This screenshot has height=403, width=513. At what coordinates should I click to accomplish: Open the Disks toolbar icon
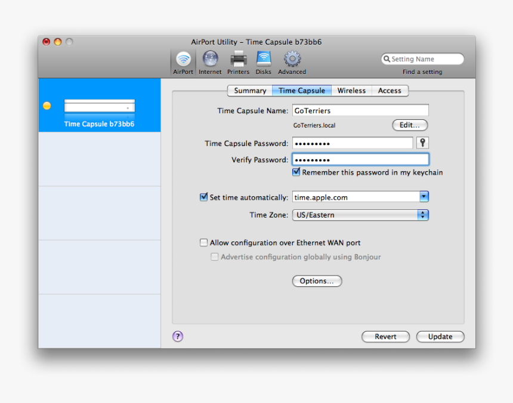click(x=264, y=63)
